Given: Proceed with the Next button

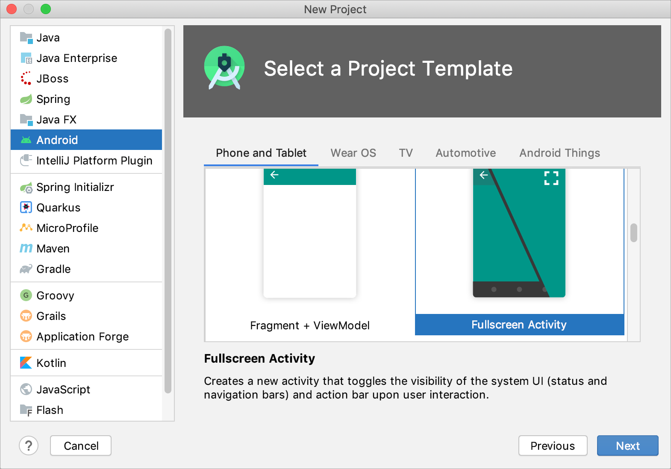Looking at the screenshot, I should (627, 446).
